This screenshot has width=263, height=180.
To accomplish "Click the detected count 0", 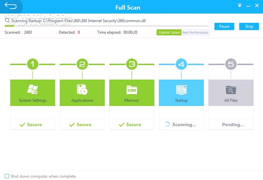I will (x=79, y=32).
